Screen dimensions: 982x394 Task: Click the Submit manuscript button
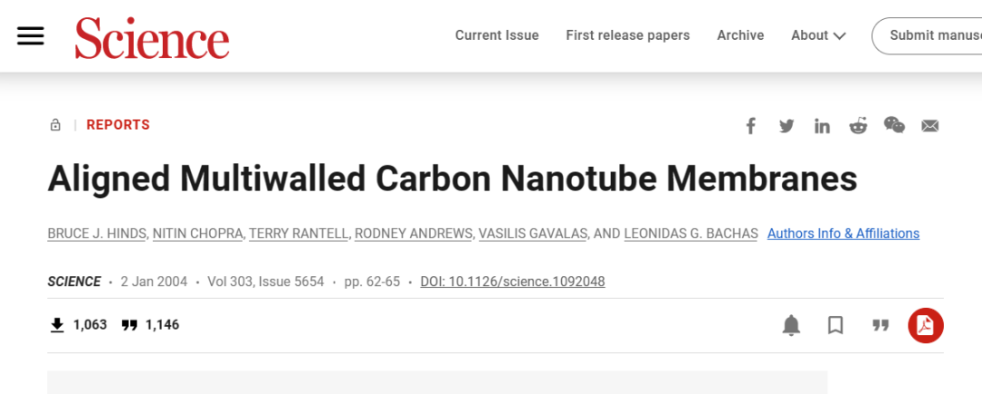[932, 35]
